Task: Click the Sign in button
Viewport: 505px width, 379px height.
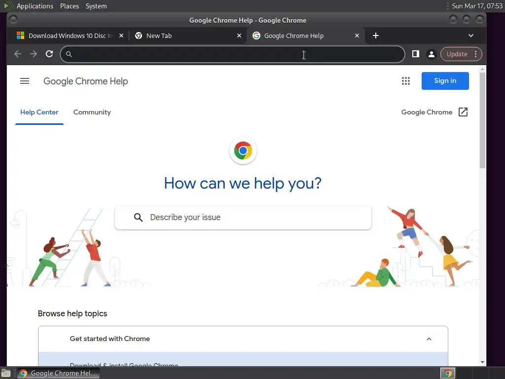Action: tap(445, 81)
